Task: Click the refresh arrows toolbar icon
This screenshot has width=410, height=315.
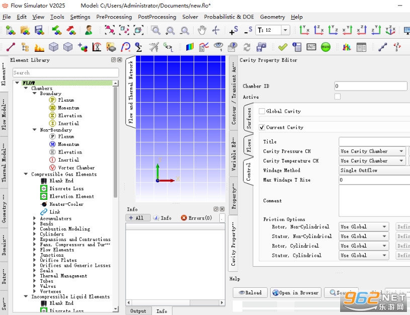Action: (x=247, y=47)
